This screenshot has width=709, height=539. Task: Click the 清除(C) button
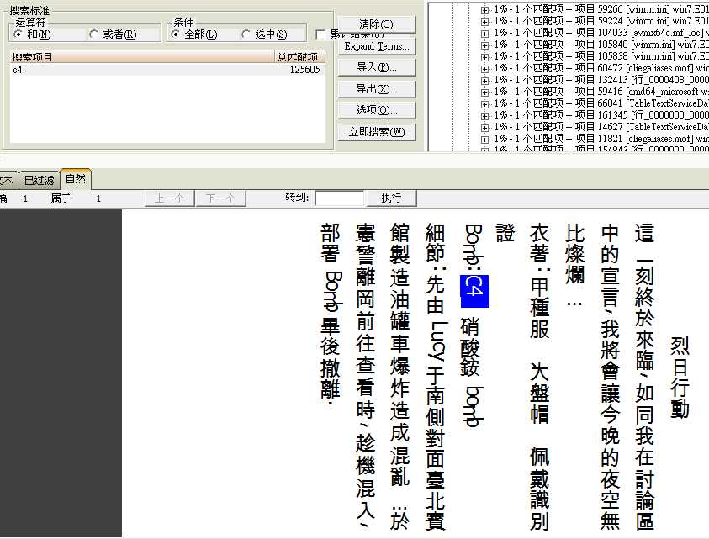376,24
